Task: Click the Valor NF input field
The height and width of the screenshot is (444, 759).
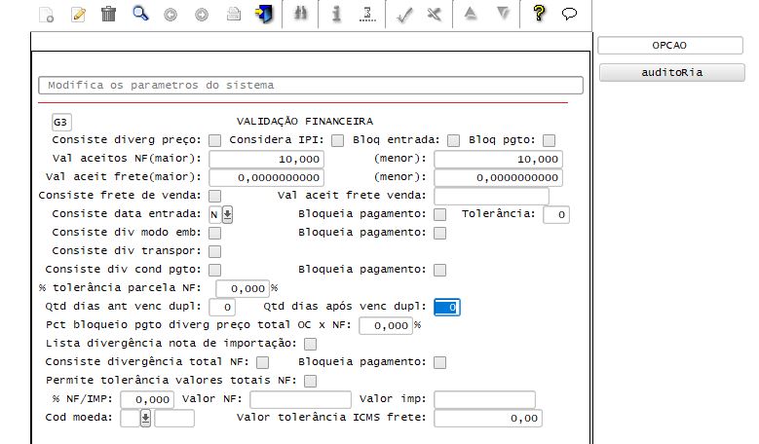Action: coord(301,399)
